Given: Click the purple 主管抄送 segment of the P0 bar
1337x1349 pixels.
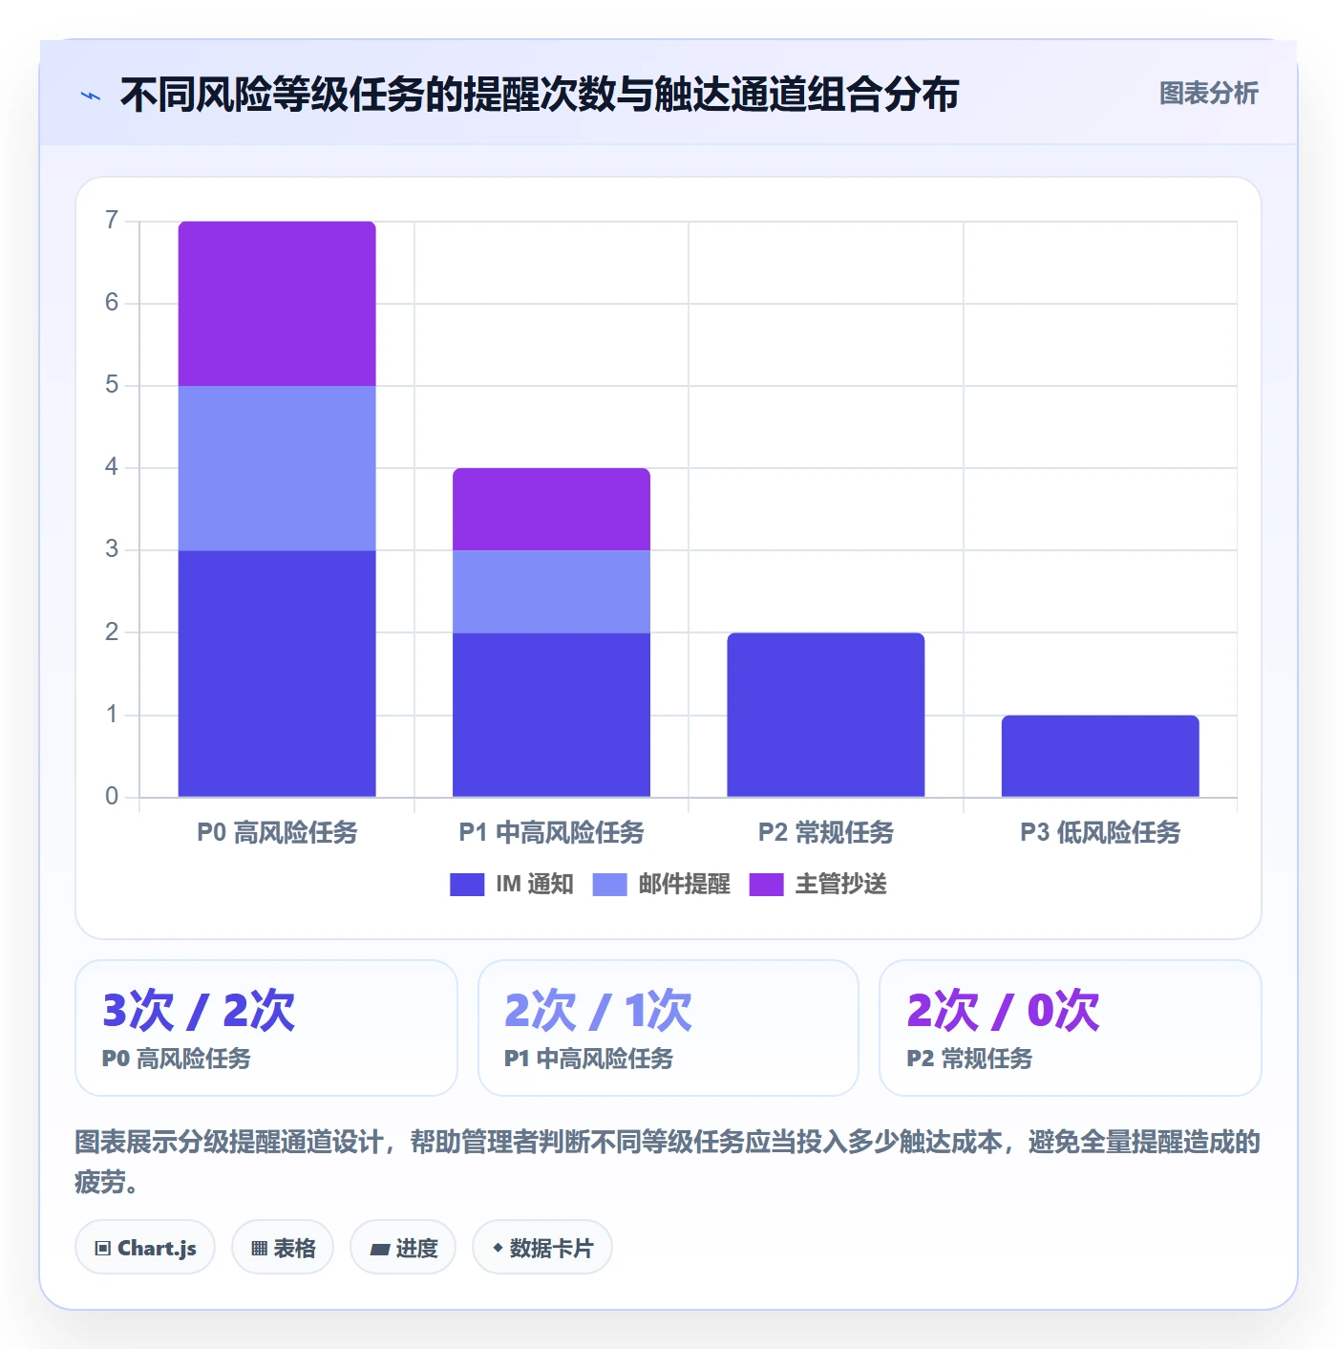Looking at the screenshot, I should pyautogui.click(x=277, y=304).
